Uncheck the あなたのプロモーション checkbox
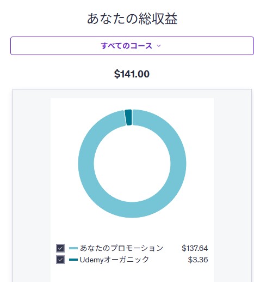 point(60,248)
